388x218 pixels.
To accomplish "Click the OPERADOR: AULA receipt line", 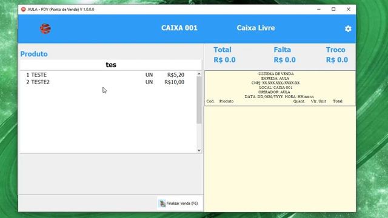I will 274,92.
